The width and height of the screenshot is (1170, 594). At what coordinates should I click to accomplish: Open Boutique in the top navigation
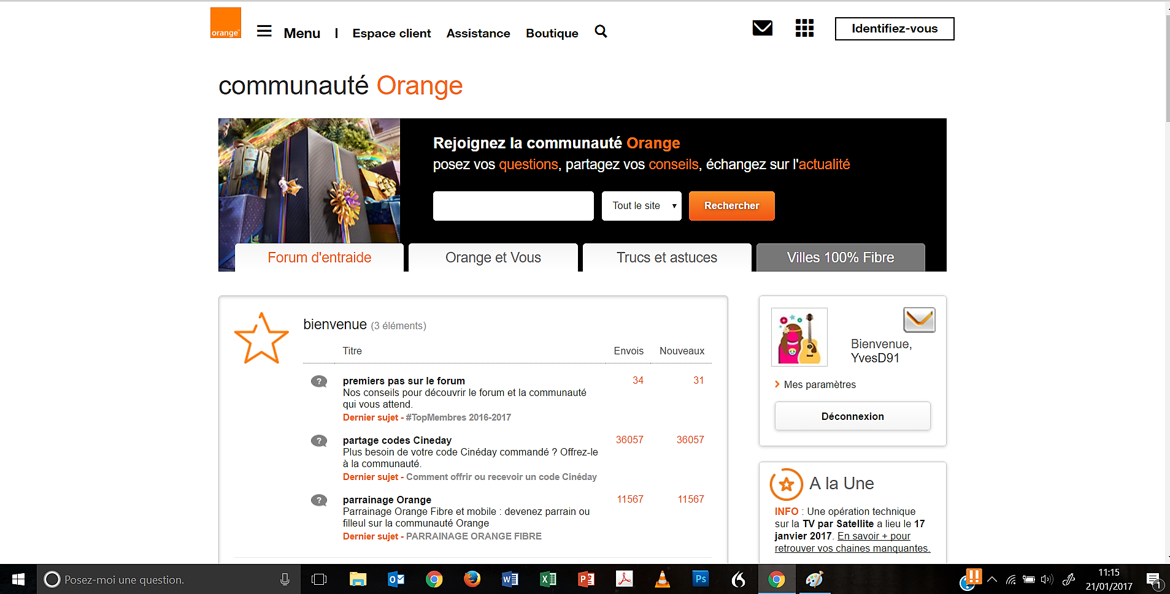[552, 33]
